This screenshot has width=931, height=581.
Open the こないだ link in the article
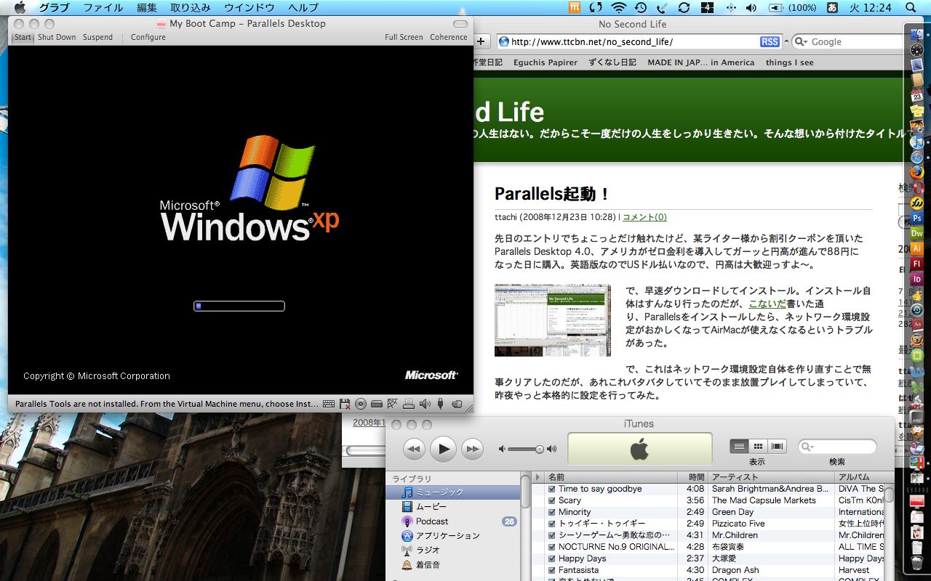767,304
